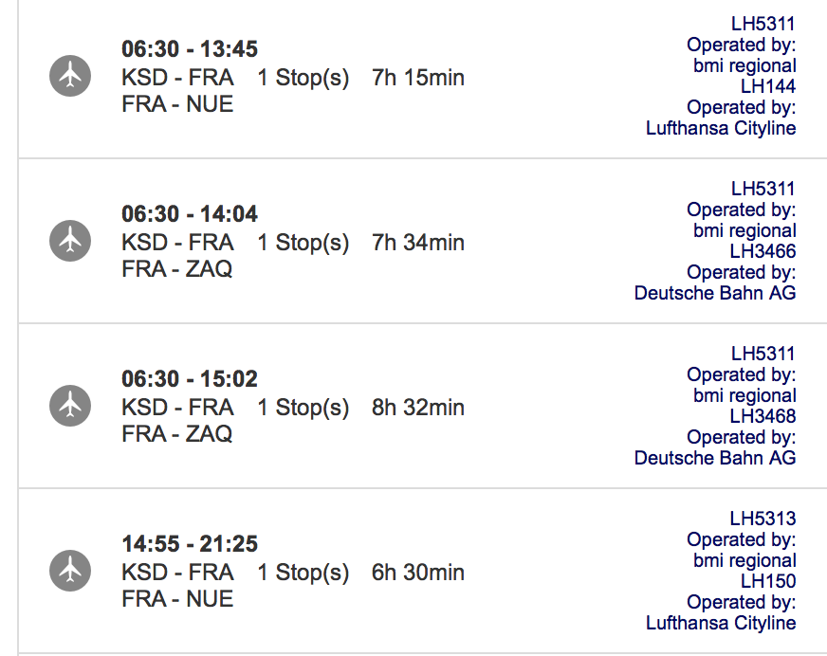Click the airplane icon for the 06:30 - 13:45 flight

[70, 77]
